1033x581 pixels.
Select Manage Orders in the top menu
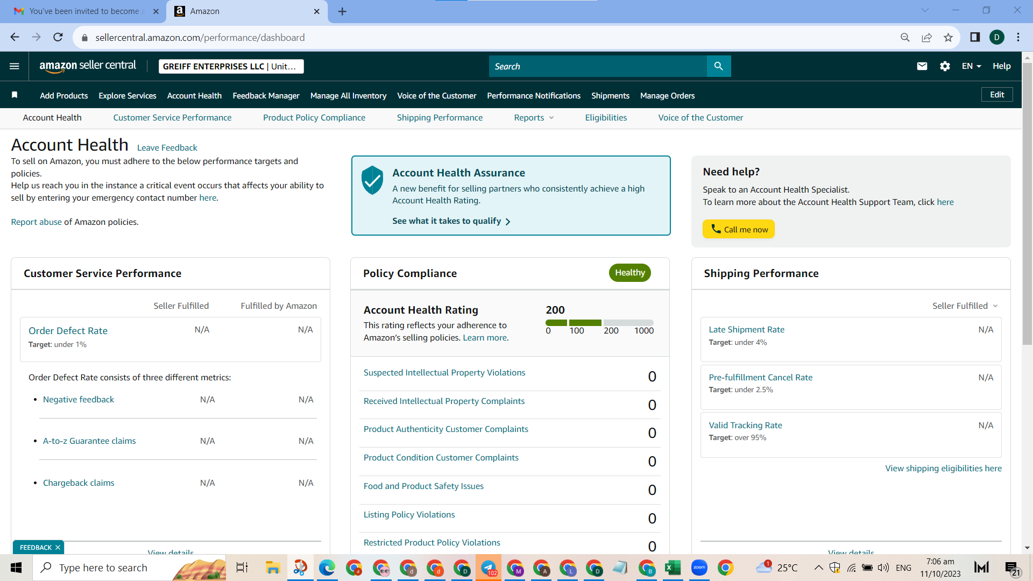pos(667,96)
